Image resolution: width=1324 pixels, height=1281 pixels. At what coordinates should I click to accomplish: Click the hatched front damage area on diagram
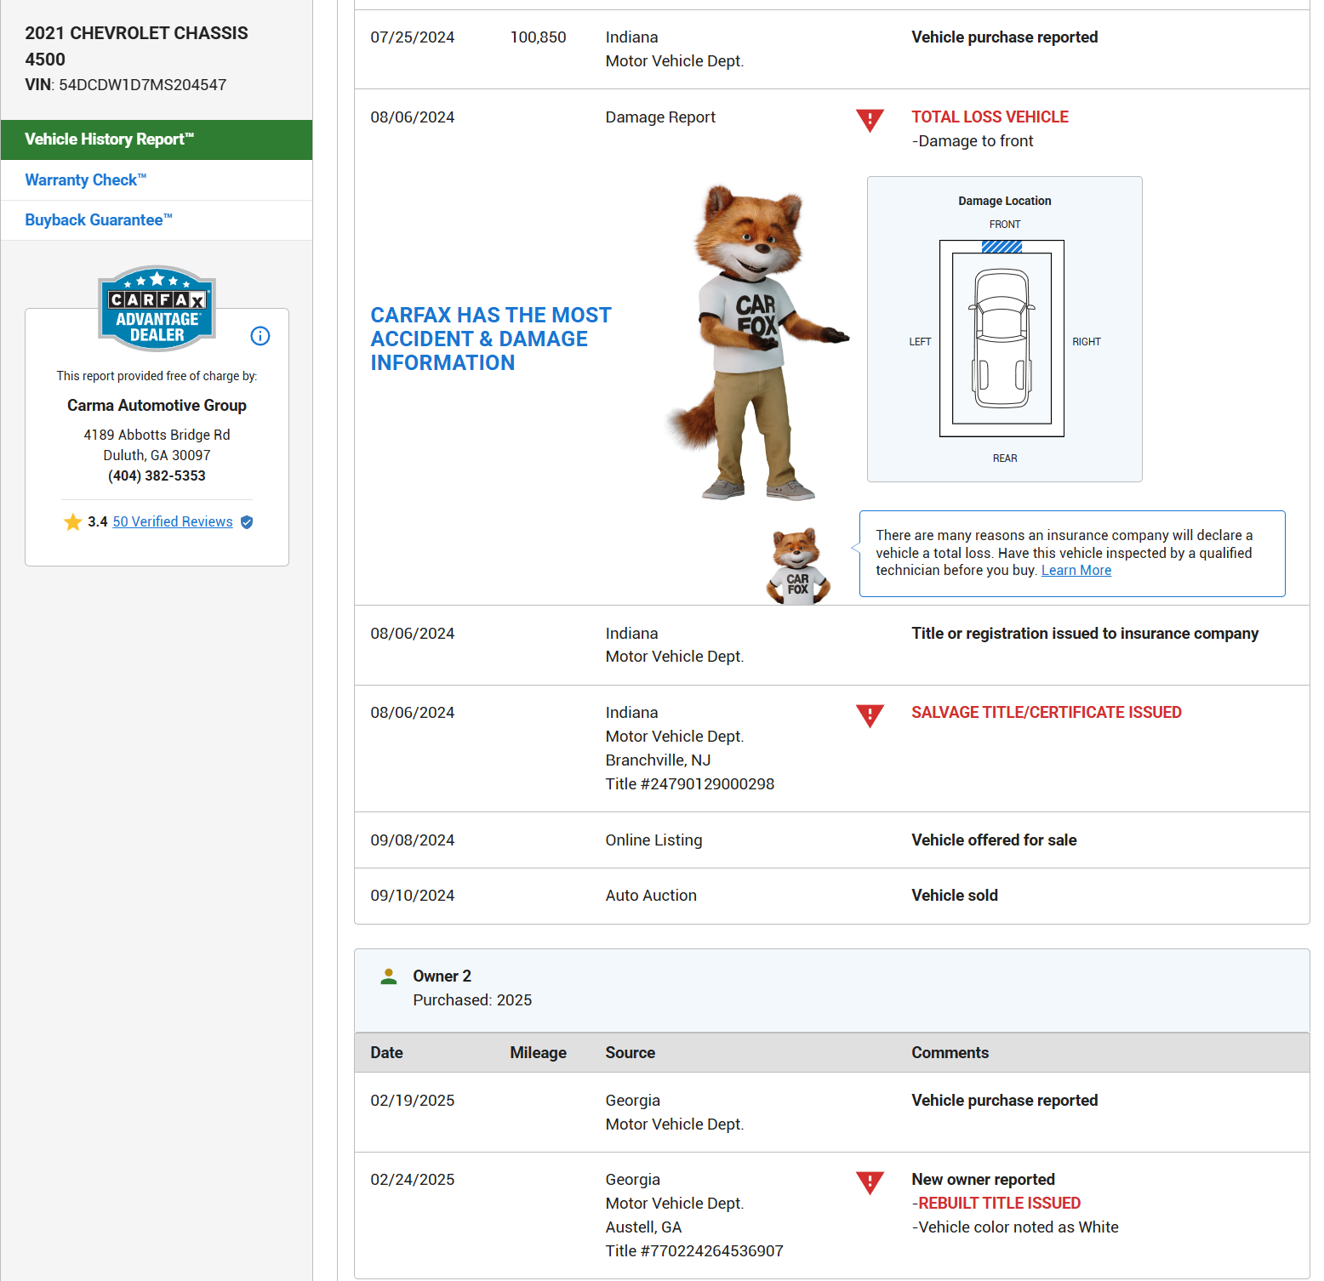point(1002,247)
